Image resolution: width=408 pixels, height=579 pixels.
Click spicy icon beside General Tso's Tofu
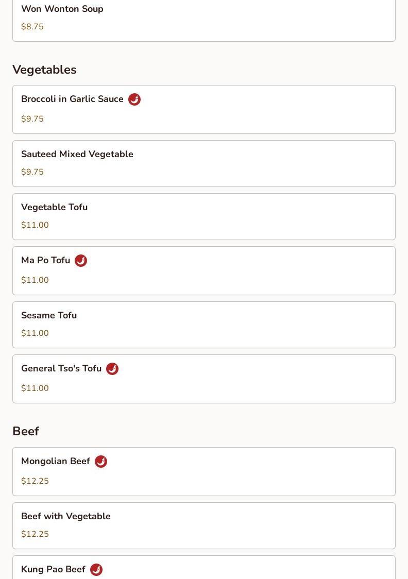pyautogui.click(x=112, y=369)
